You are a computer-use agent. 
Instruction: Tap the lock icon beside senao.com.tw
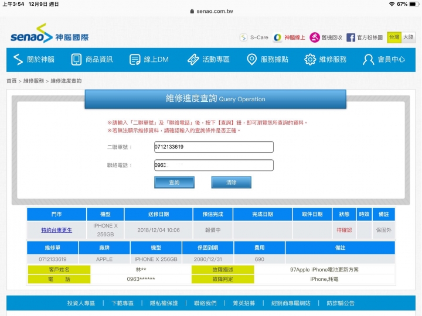click(192, 11)
